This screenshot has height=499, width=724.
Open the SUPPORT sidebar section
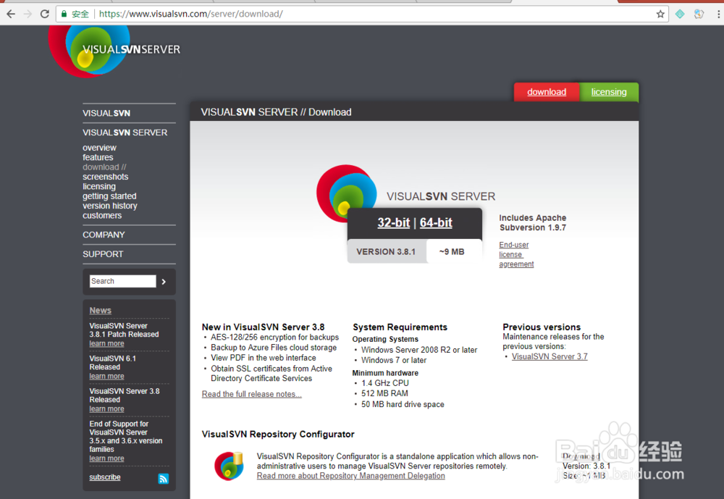click(103, 254)
